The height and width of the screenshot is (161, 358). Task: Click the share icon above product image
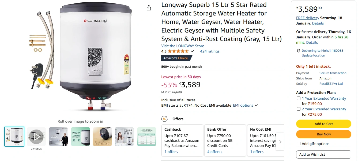(x=149, y=8)
